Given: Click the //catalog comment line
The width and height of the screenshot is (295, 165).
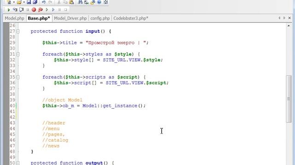Looking at the screenshot, I should pyautogui.click(x=55, y=140).
